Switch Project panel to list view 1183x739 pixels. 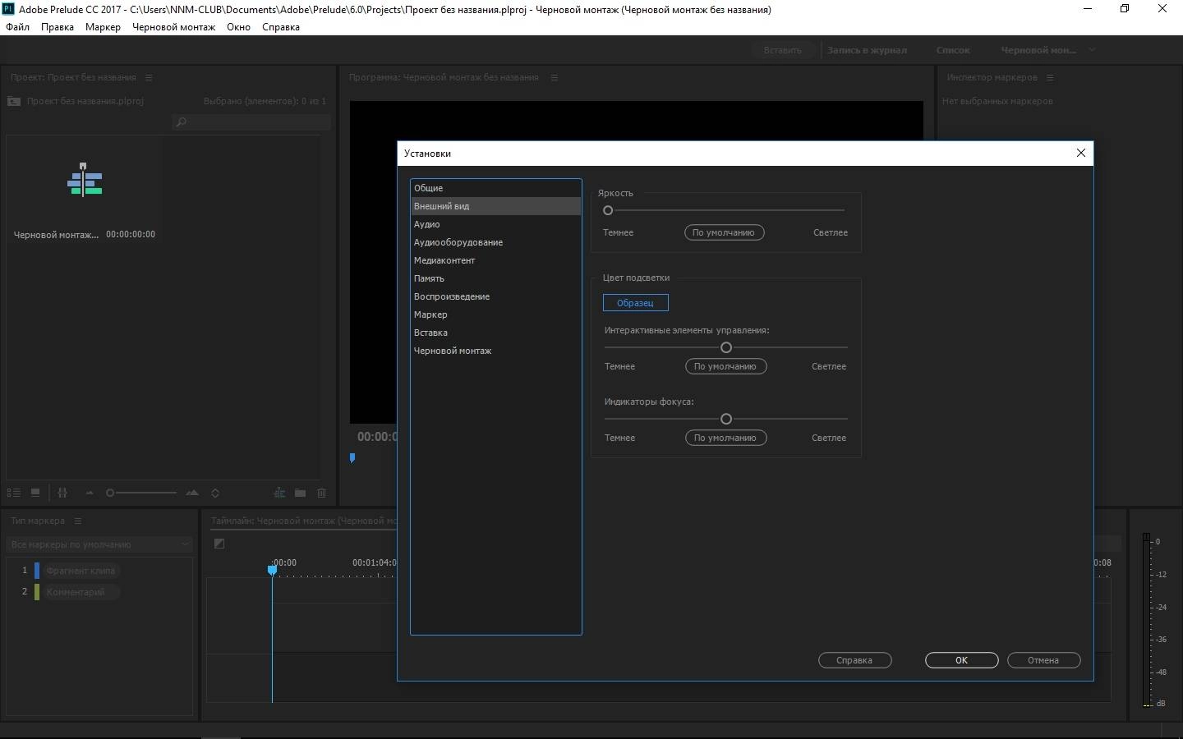[x=13, y=493]
